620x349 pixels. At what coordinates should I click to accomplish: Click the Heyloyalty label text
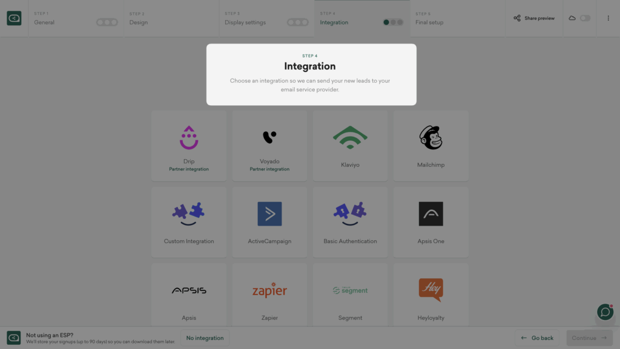(x=430, y=318)
